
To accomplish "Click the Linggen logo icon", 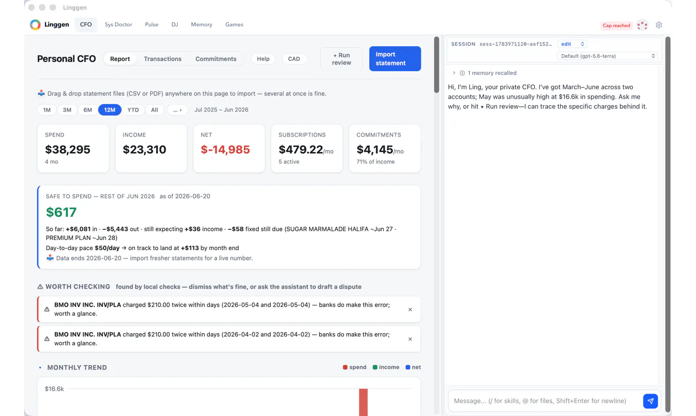I will click(x=35, y=25).
